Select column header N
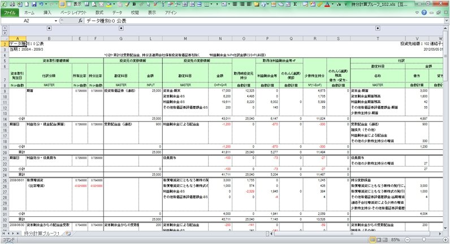The width and height of the screenshot is (450, 244). 220,38
